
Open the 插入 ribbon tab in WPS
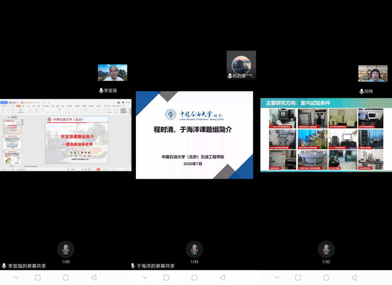click(x=23, y=106)
